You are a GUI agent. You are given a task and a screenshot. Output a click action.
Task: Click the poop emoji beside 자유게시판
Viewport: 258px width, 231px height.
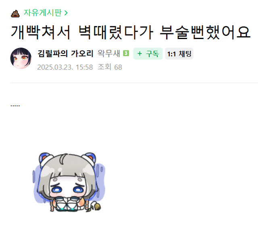15,13
